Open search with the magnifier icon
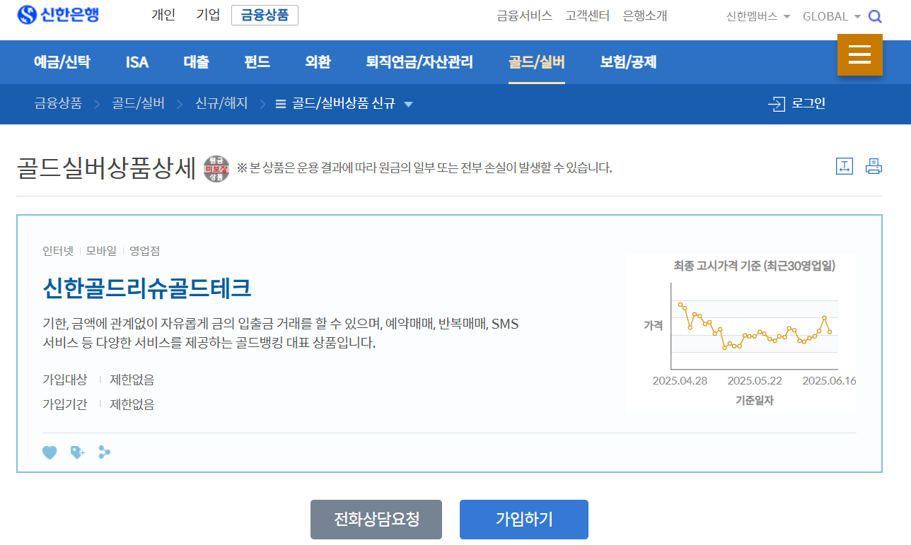 875,16
